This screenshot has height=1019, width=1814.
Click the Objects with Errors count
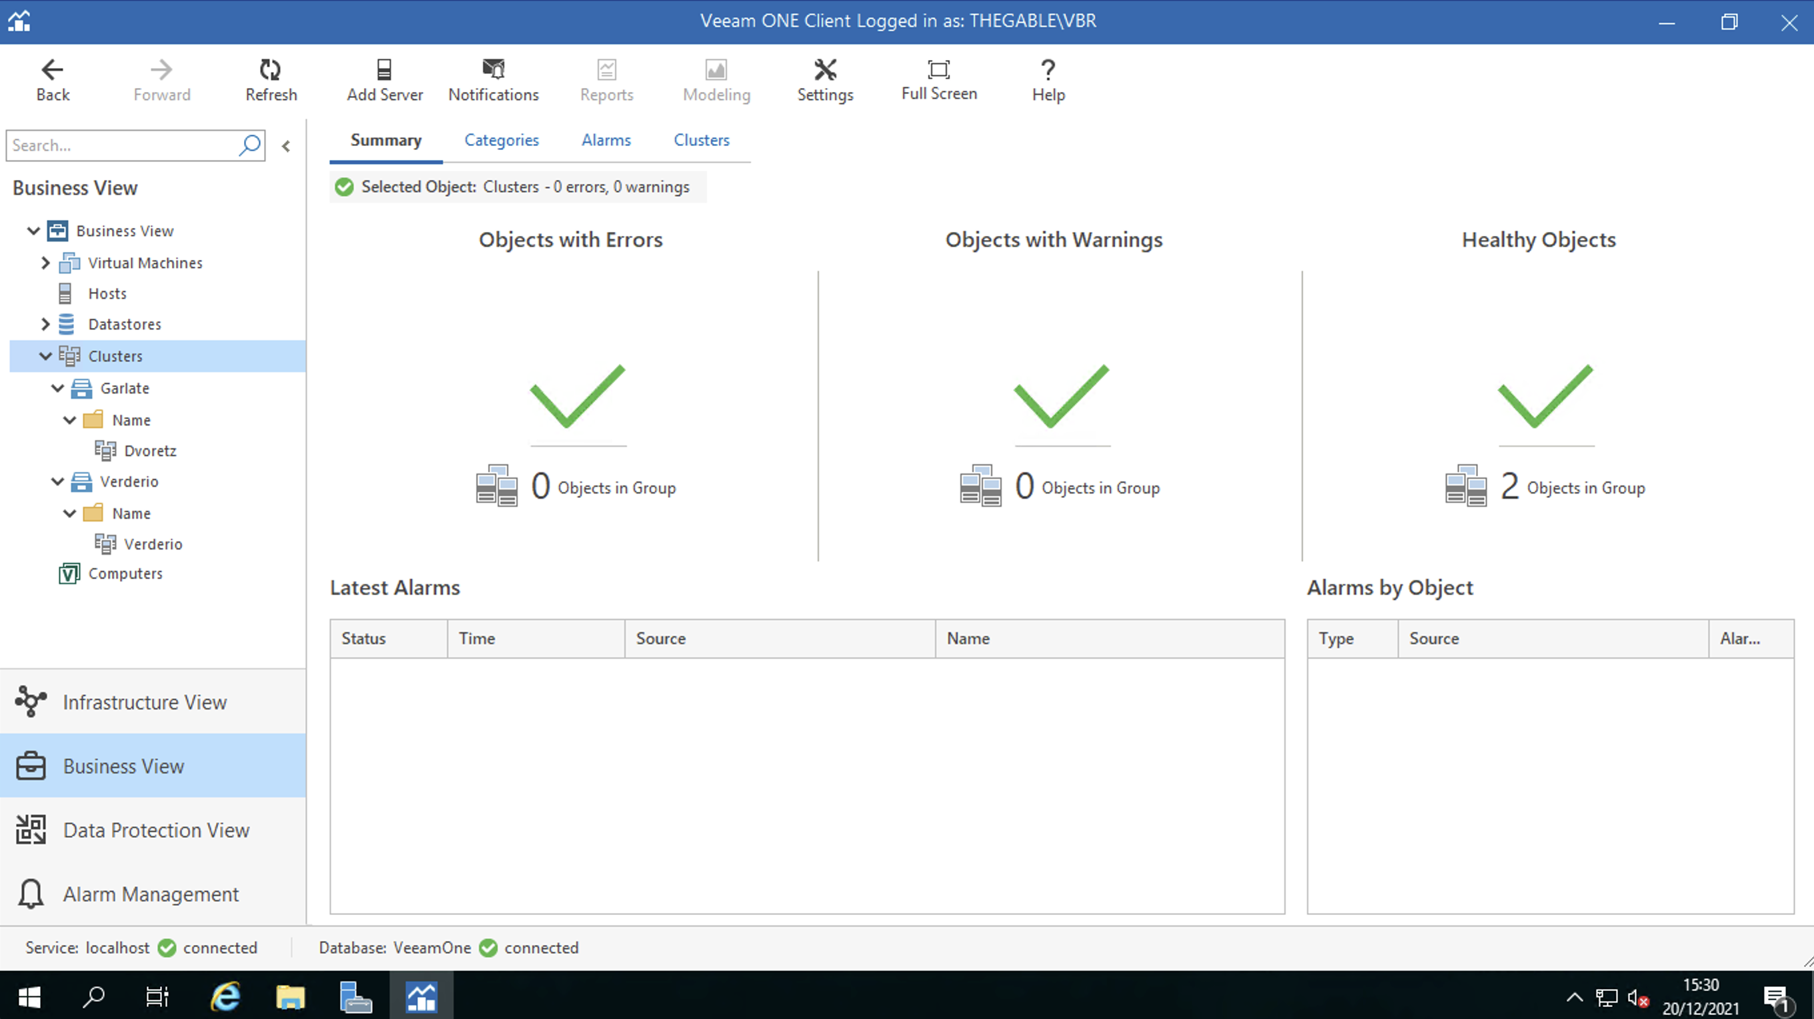click(x=540, y=486)
